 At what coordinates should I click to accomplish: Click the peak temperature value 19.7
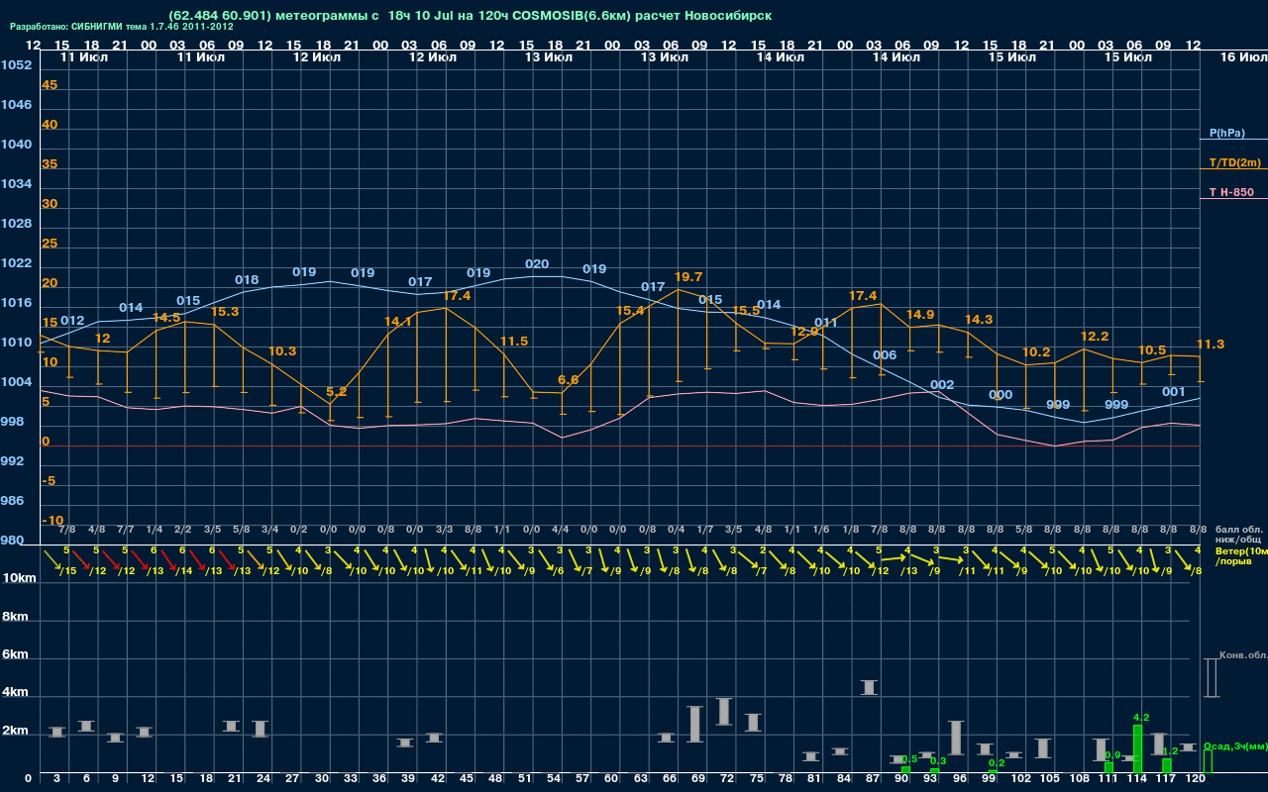(x=688, y=277)
